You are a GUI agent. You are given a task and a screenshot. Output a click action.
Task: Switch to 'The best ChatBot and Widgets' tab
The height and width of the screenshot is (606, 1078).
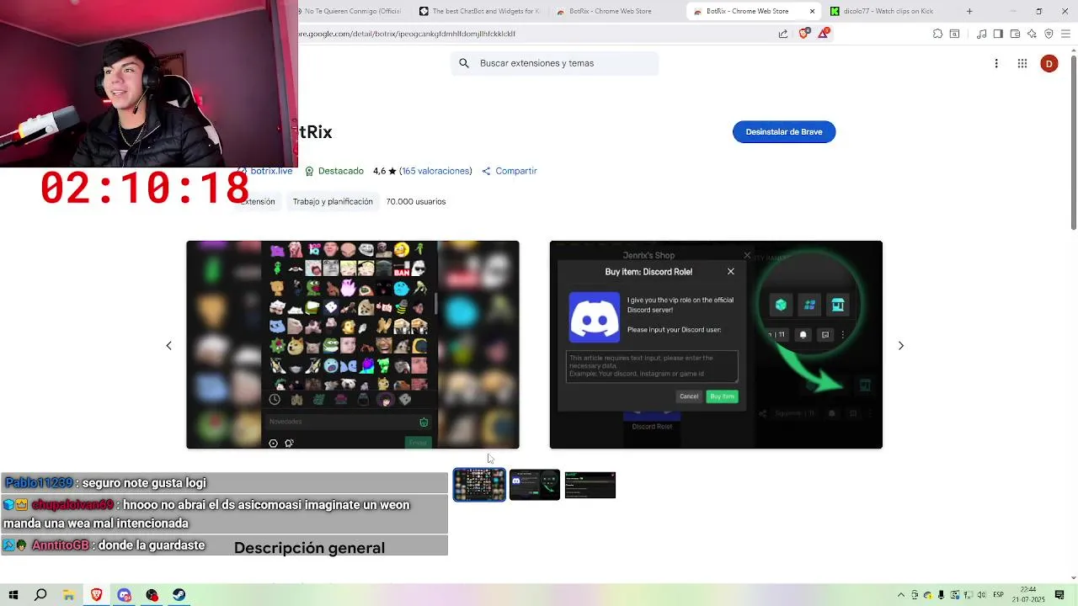point(480,11)
